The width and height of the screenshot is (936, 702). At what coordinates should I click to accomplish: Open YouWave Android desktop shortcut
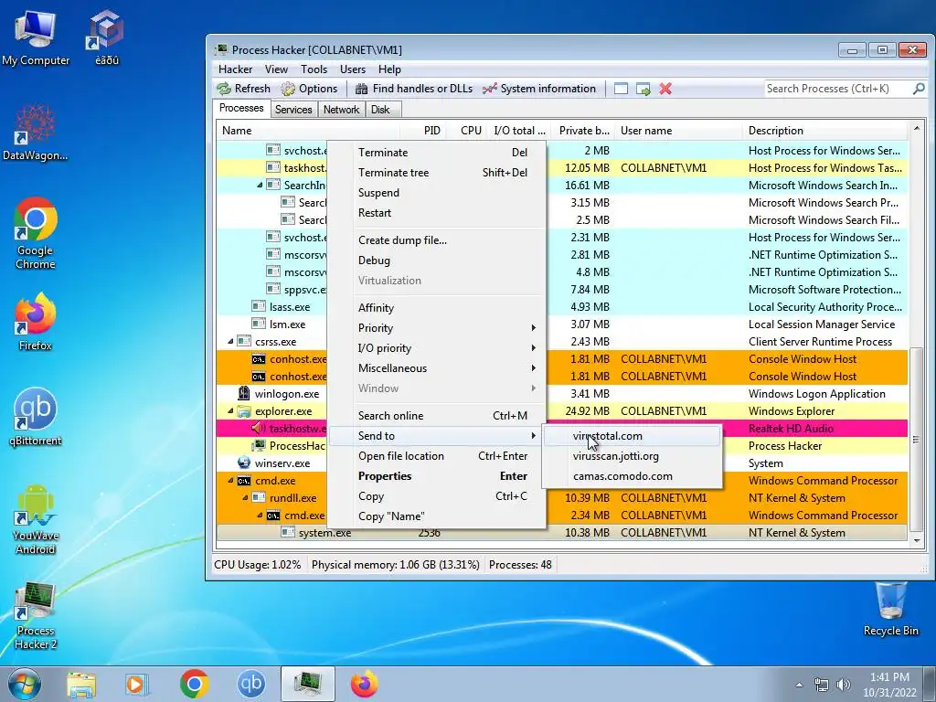click(x=36, y=519)
